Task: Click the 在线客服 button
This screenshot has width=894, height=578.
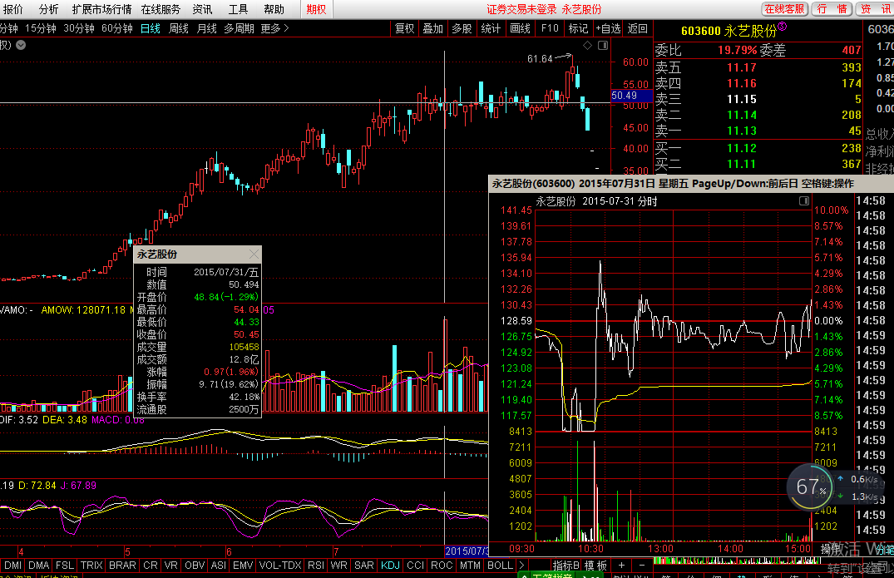Action: tap(784, 9)
